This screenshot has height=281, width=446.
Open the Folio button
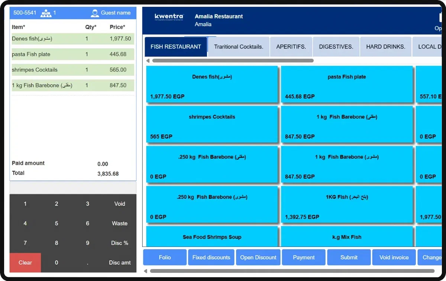(165, 257)
